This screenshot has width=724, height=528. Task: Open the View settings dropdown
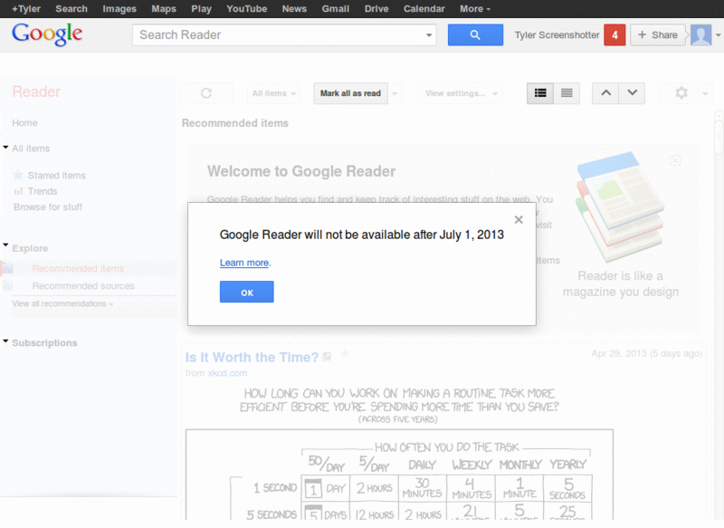pos(459,93)
